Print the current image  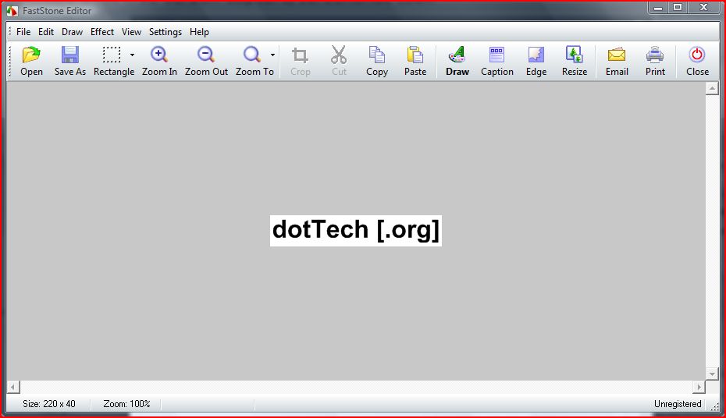pos(655,55)
